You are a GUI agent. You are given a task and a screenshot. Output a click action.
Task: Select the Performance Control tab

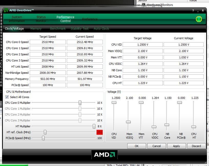65,19
